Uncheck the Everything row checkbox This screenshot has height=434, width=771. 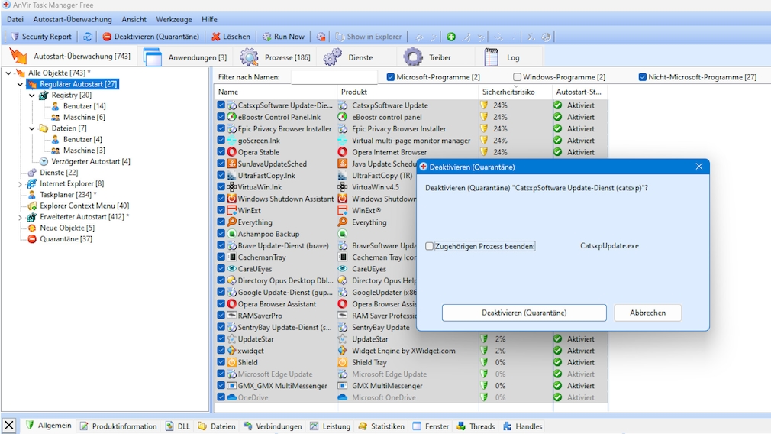[221, 222]
